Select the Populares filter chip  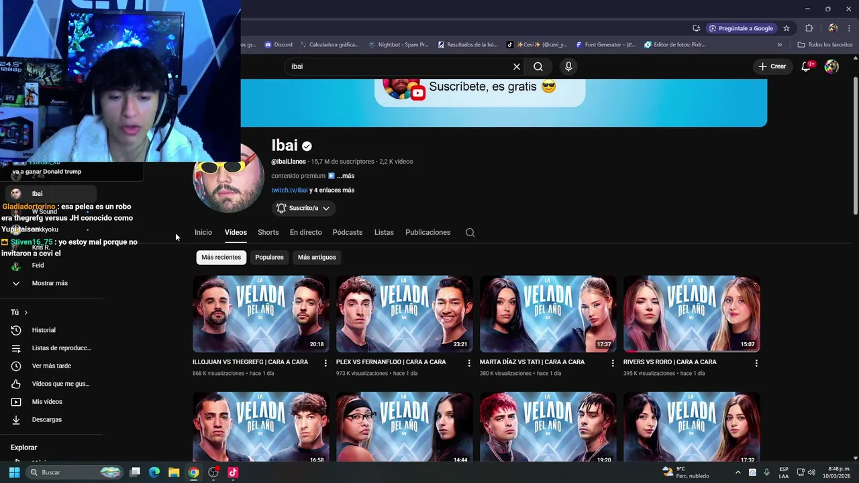click(269, 257)
